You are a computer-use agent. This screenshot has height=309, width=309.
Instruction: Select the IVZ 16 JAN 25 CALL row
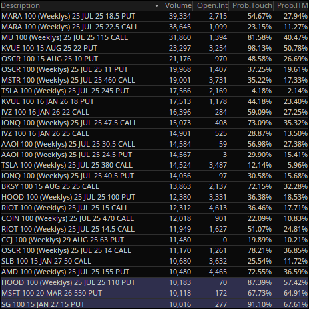coord(154,133)
